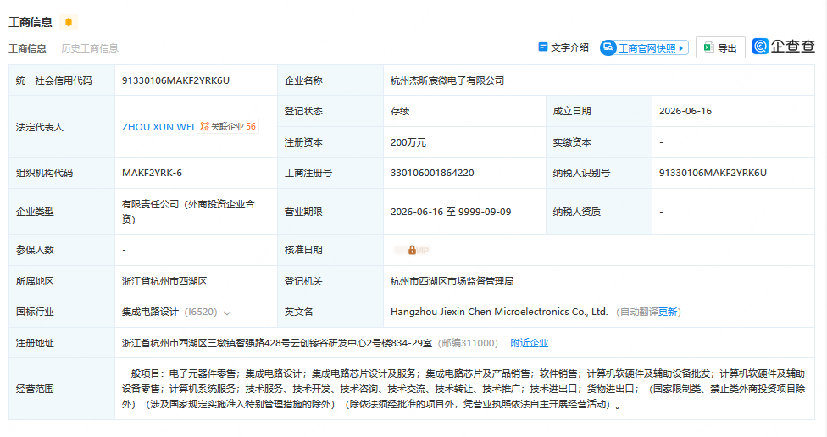Select the region 浙江省杭州市西湖区
This screenshot has width=827, height=437.
(x=164, y=281)
